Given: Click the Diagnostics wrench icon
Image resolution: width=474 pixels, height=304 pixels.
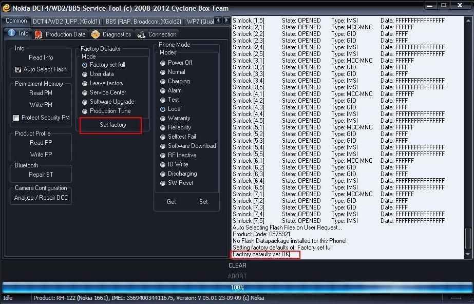Looking at the screenshot, I should coord(96,34).
